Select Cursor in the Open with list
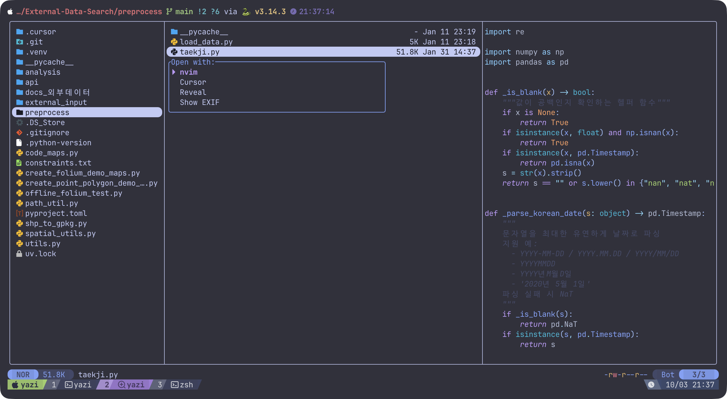The image size is (727, 399). point(193,82)
